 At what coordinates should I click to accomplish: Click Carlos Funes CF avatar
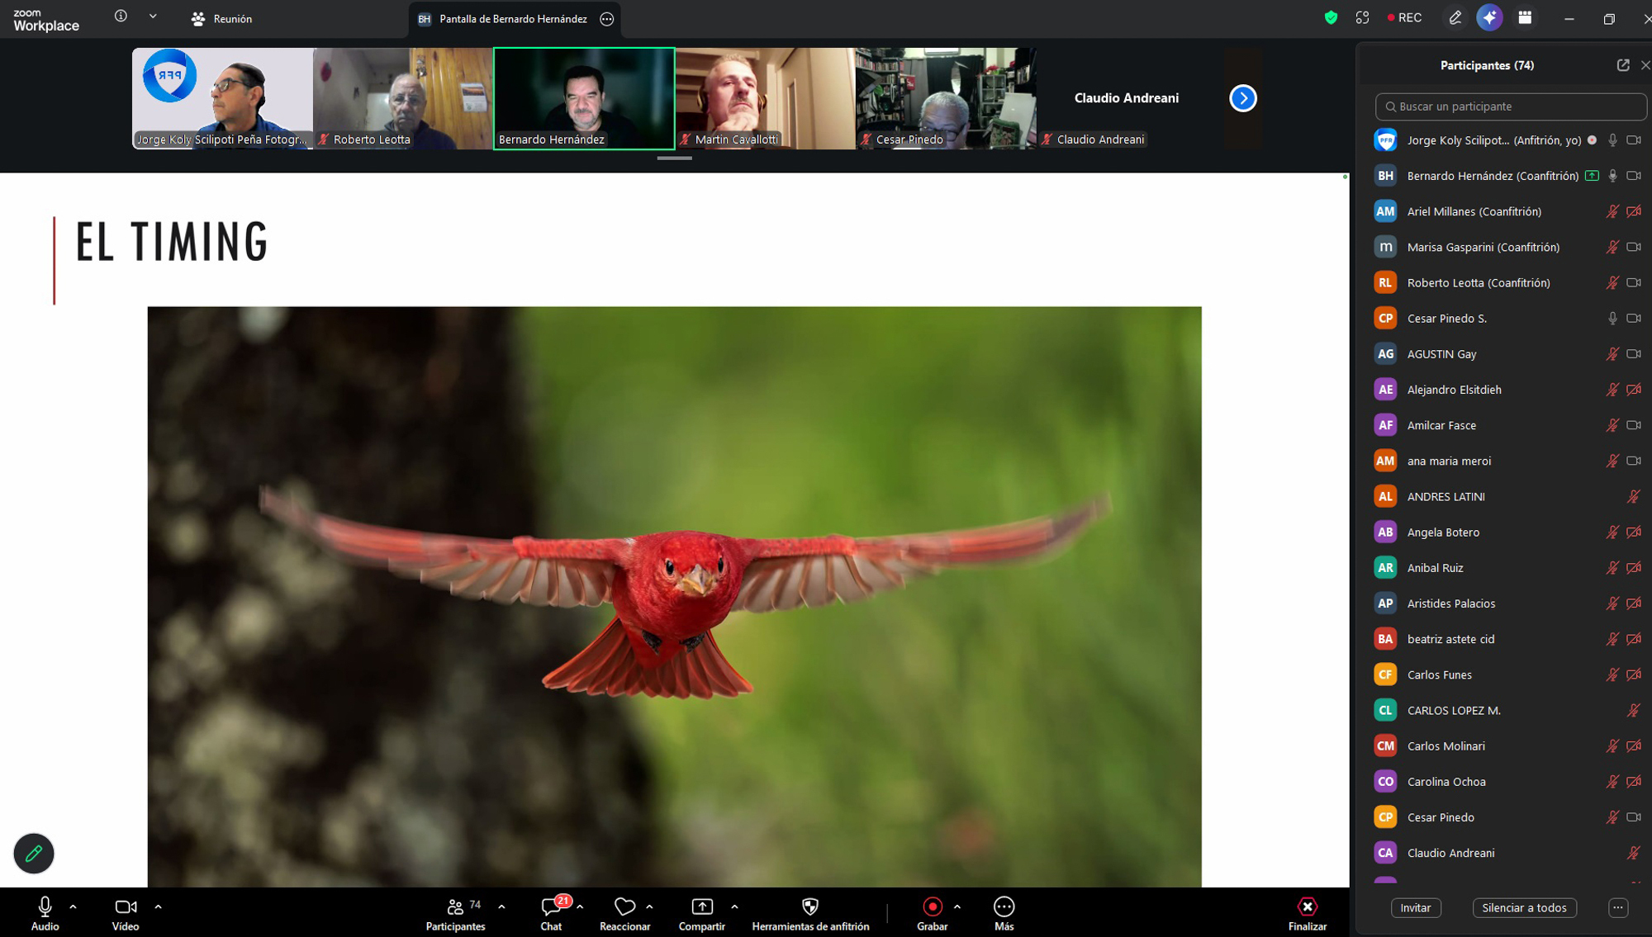tap(1385, 674)
